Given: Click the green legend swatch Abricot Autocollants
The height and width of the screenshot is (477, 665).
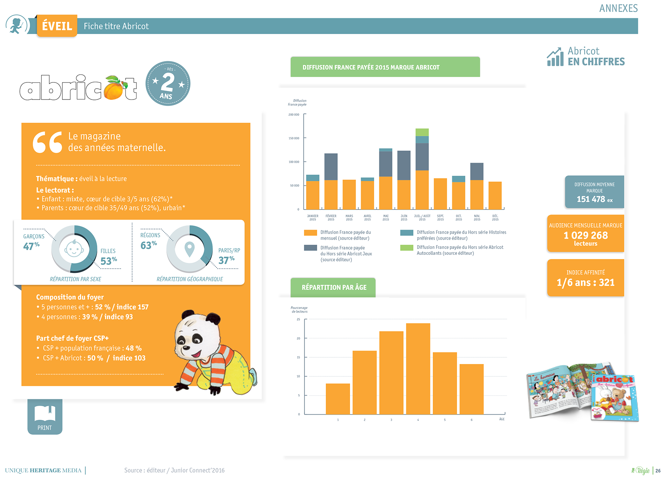Looking at the screenshot, I should tap(407, 248).
